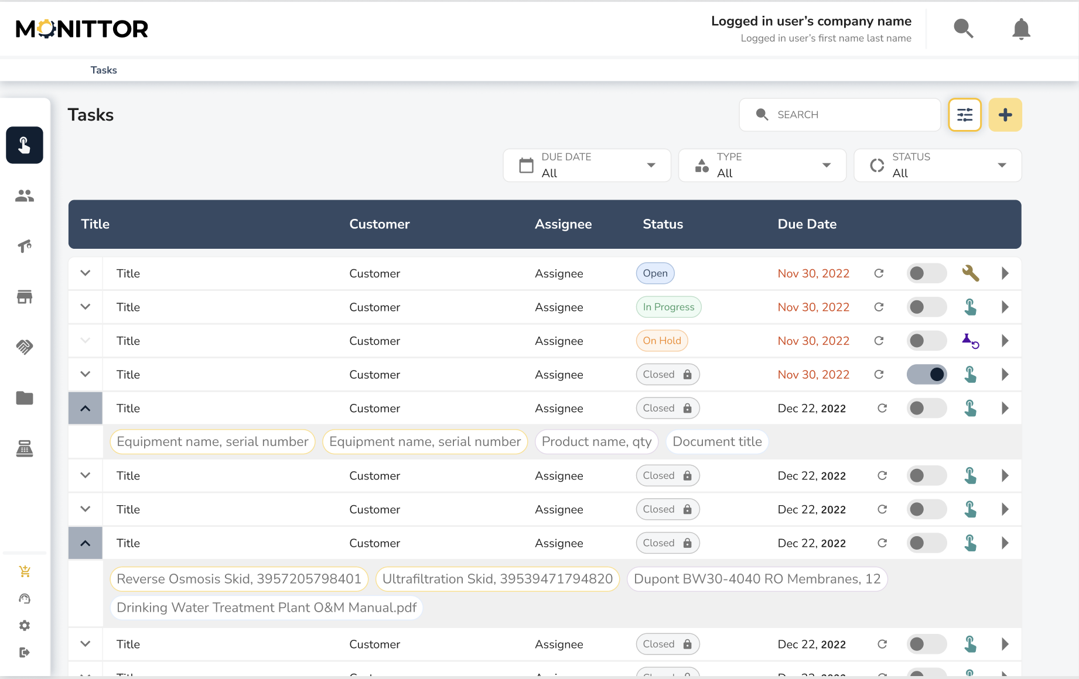1079x679 pixels.
Task: Toggle the switch on the Open task row
Action: [x=926, y=273]
